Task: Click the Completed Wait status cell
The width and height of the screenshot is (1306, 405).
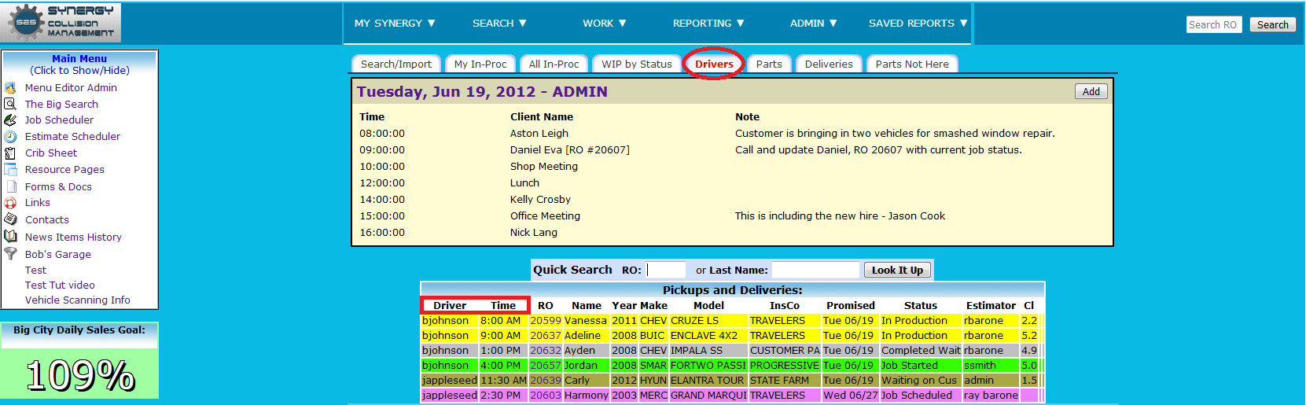Action: 921,351
